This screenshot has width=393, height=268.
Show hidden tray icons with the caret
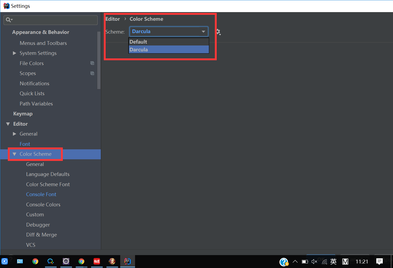295,261
